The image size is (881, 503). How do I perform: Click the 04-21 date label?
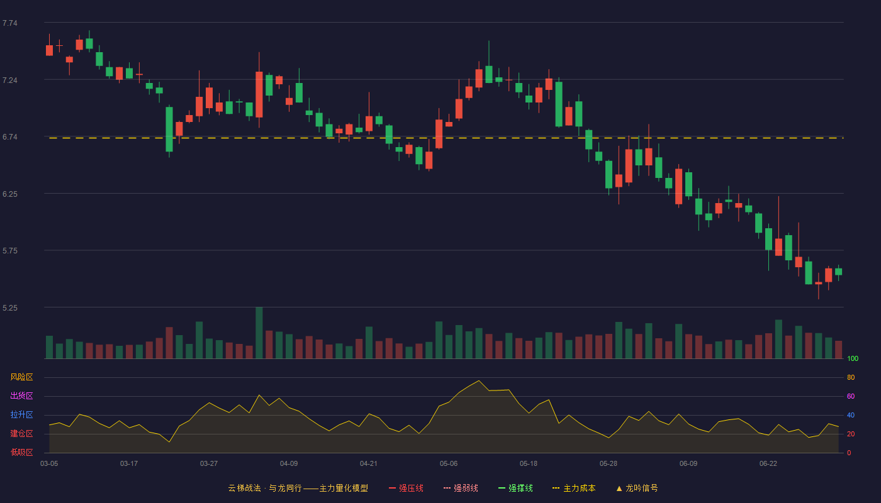click(369, 463)
